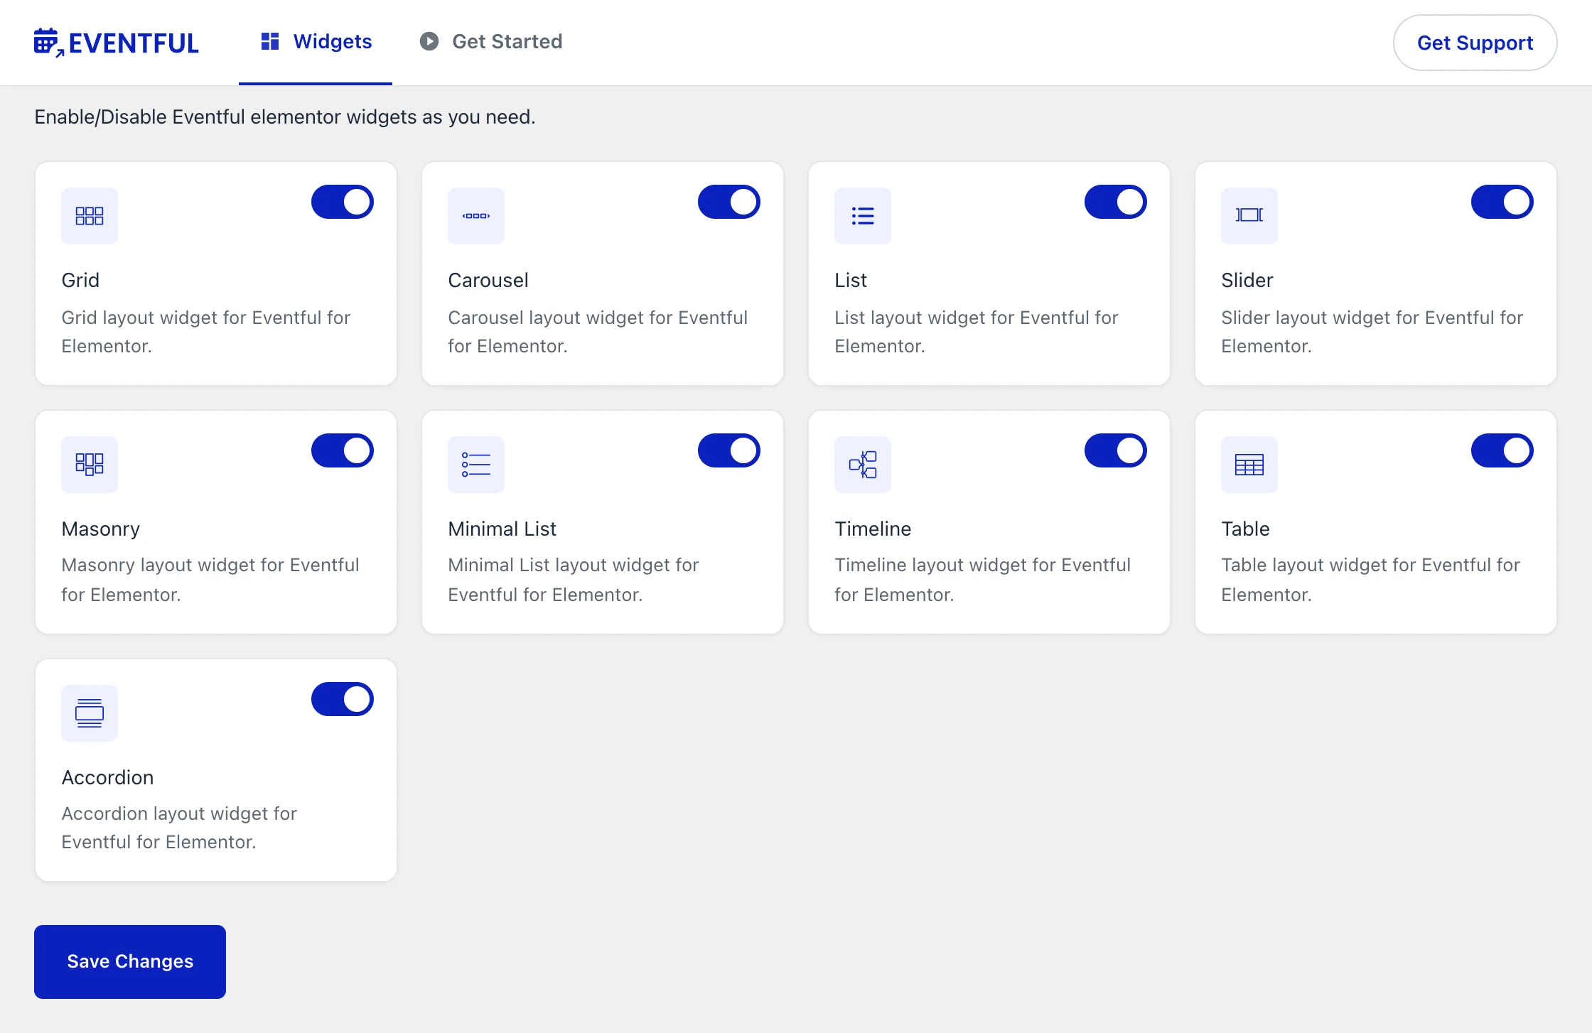Select the Minimal List title text
The height and width of the screenshot is (1033, 1592).
[502, 529]
